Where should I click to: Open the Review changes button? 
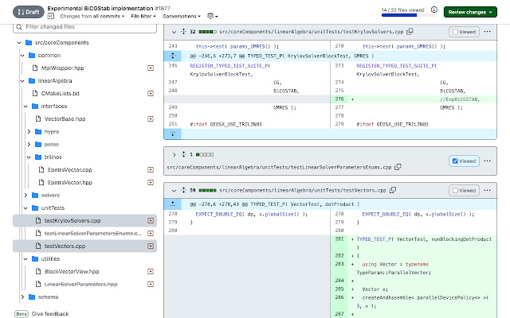[470, 12]
